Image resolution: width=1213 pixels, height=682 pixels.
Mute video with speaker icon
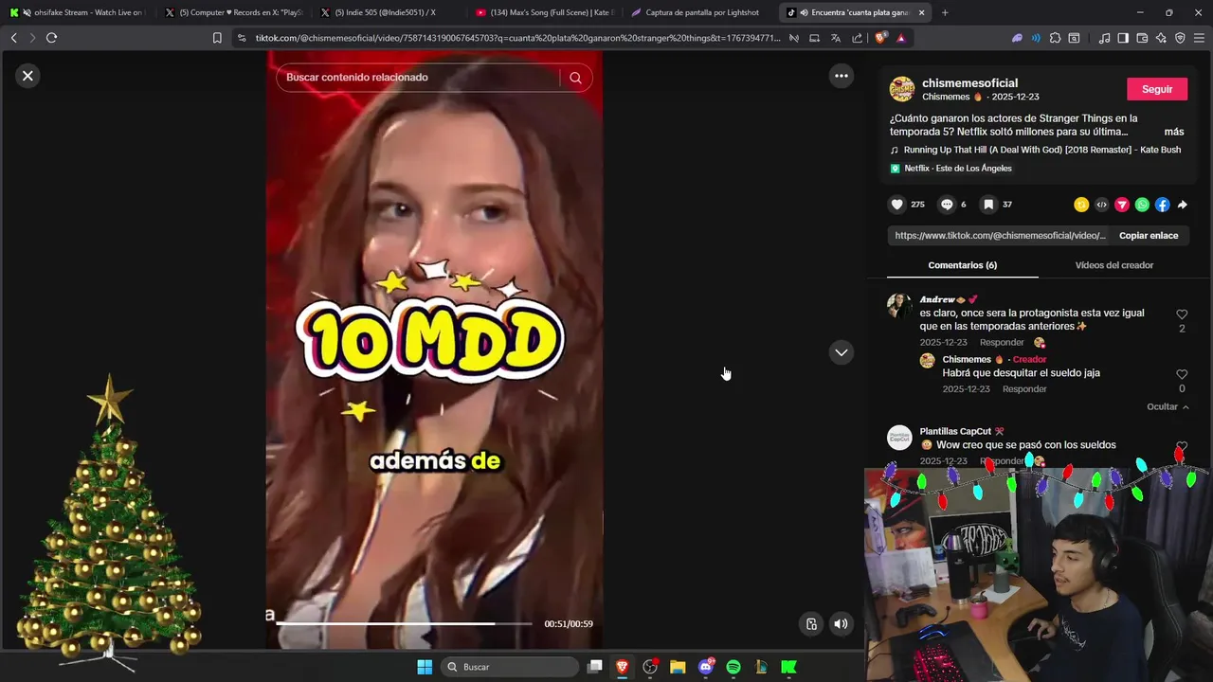[x=841, y=623]
